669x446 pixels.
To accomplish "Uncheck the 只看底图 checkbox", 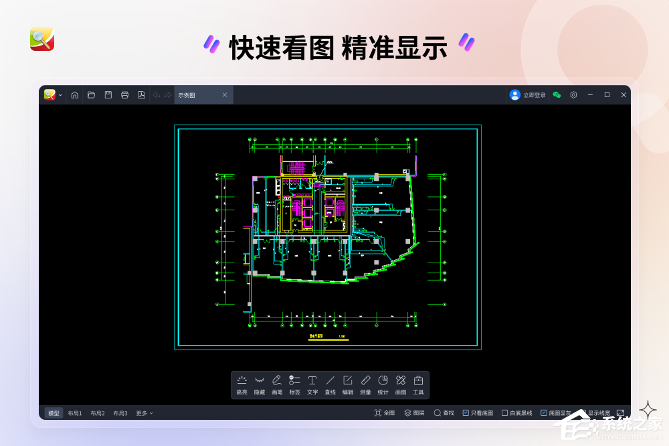I will point(466,413).
